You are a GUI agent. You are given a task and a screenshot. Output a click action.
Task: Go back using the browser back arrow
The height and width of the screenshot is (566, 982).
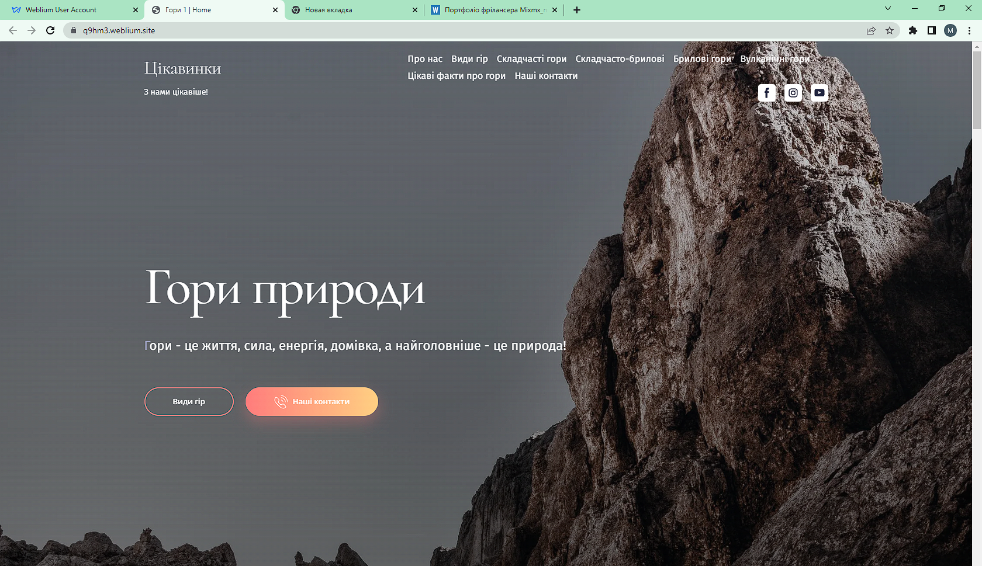pos(13,30)
